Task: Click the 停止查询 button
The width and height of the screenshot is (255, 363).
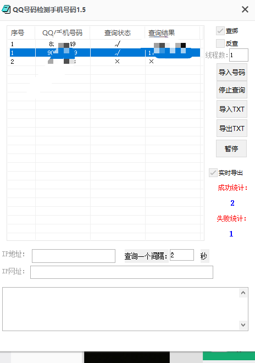Action: click(231, 90)
